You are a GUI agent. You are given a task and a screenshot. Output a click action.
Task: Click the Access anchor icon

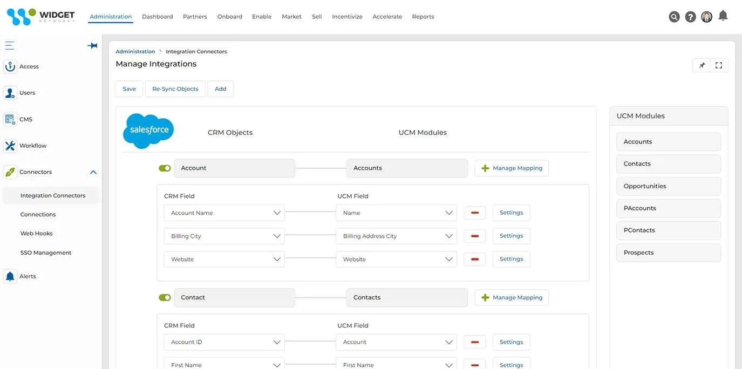point(10,66)
